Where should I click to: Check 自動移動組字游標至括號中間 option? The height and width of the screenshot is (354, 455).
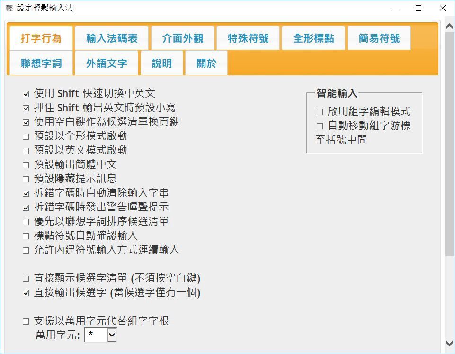320,126
